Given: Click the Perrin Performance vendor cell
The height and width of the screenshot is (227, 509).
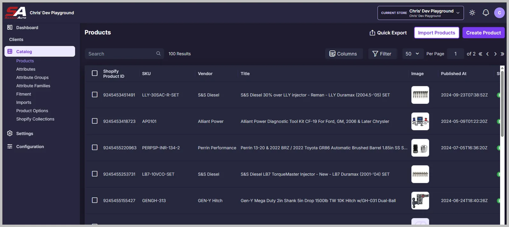Looking at the screenshot, I should 217,148.
